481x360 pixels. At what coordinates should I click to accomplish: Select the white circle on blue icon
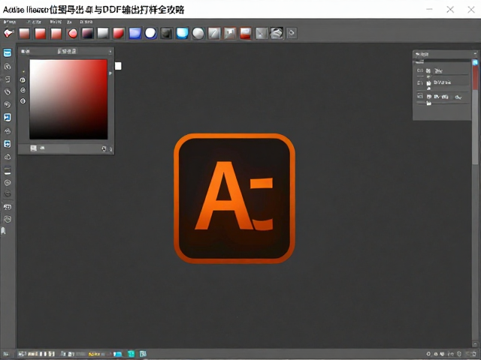(x=150, y=33)
